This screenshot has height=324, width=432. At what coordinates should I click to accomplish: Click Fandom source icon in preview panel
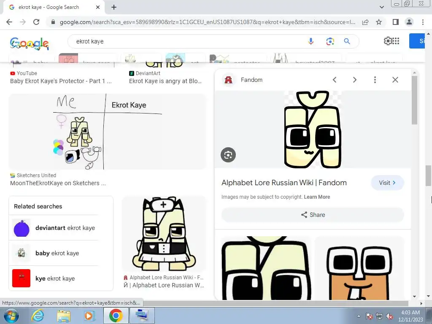click(x=228, y=80)
